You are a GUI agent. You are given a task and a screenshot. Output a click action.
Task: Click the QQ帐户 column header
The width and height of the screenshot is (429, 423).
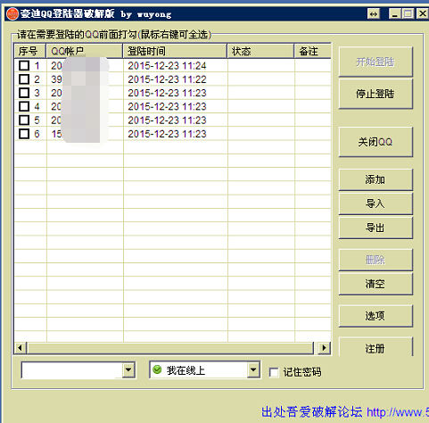click(84, 51)
